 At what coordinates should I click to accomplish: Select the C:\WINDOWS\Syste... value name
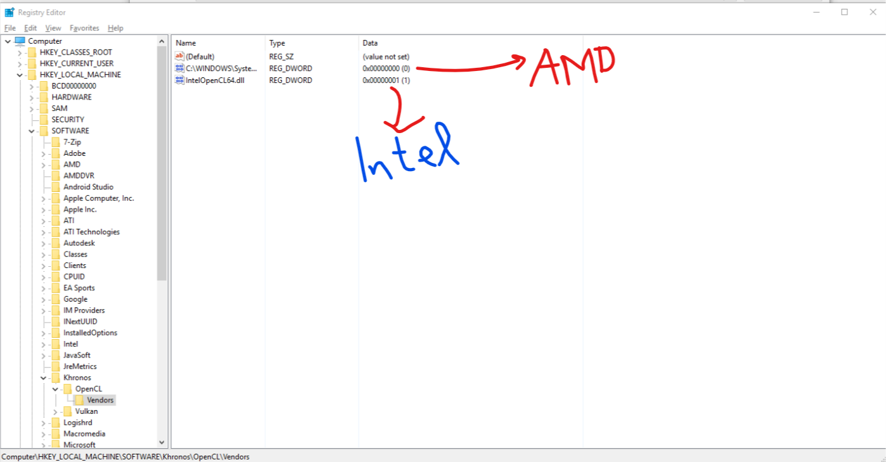coord(222,68)
